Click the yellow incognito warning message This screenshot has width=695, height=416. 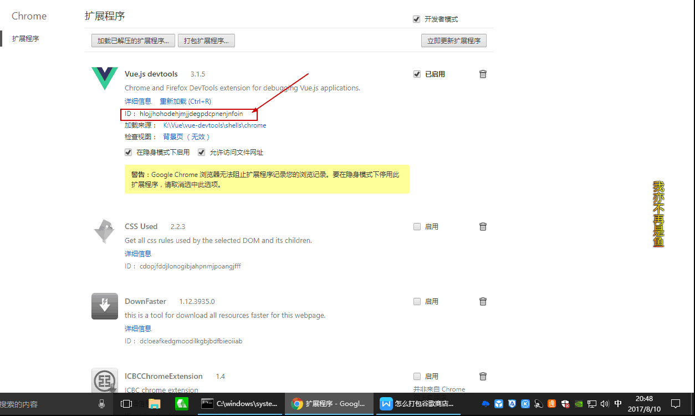click(267, 179)
